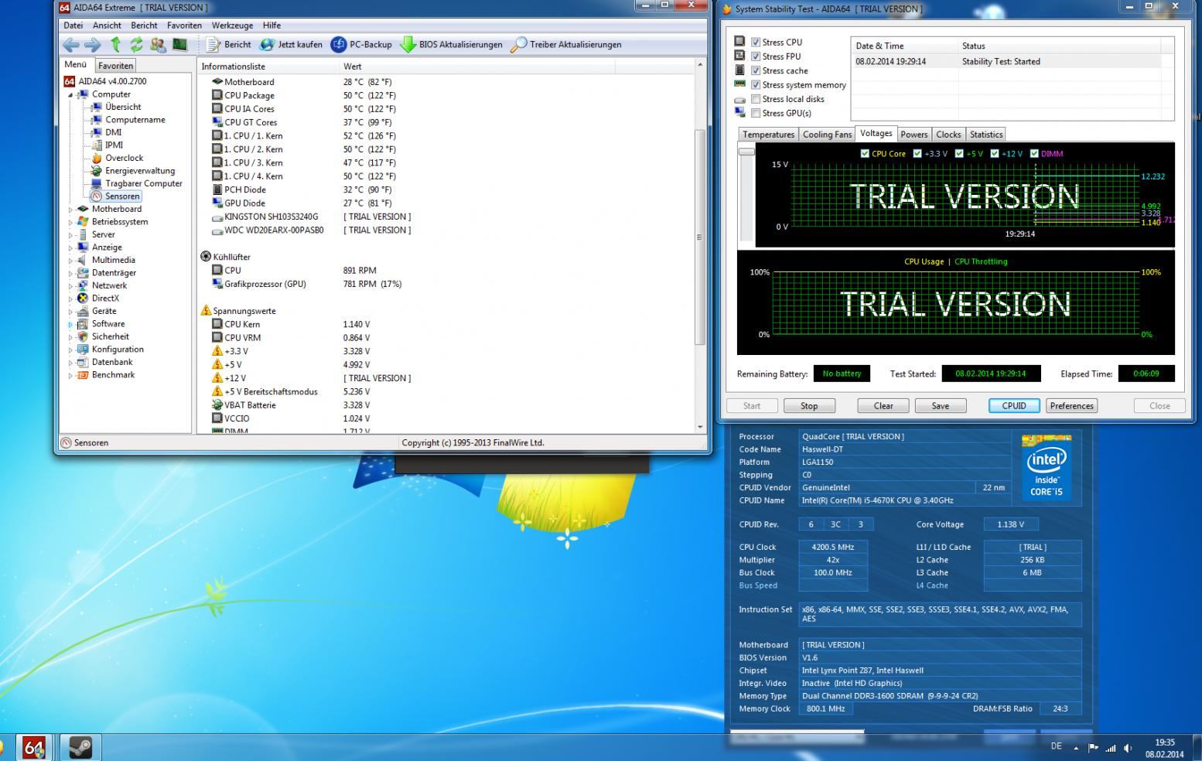The width and height of the screenshot is (1202, 761).
Task: Click the refresh toolbar icon
Action: 136,45
